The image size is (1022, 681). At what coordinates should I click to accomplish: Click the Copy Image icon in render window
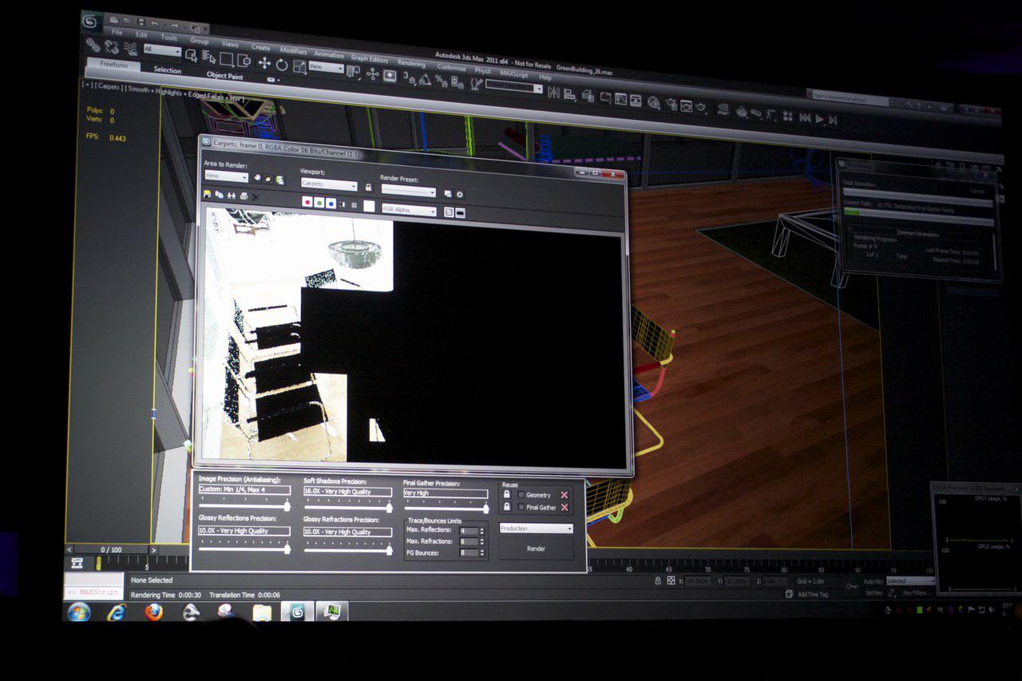click(219, 194)
